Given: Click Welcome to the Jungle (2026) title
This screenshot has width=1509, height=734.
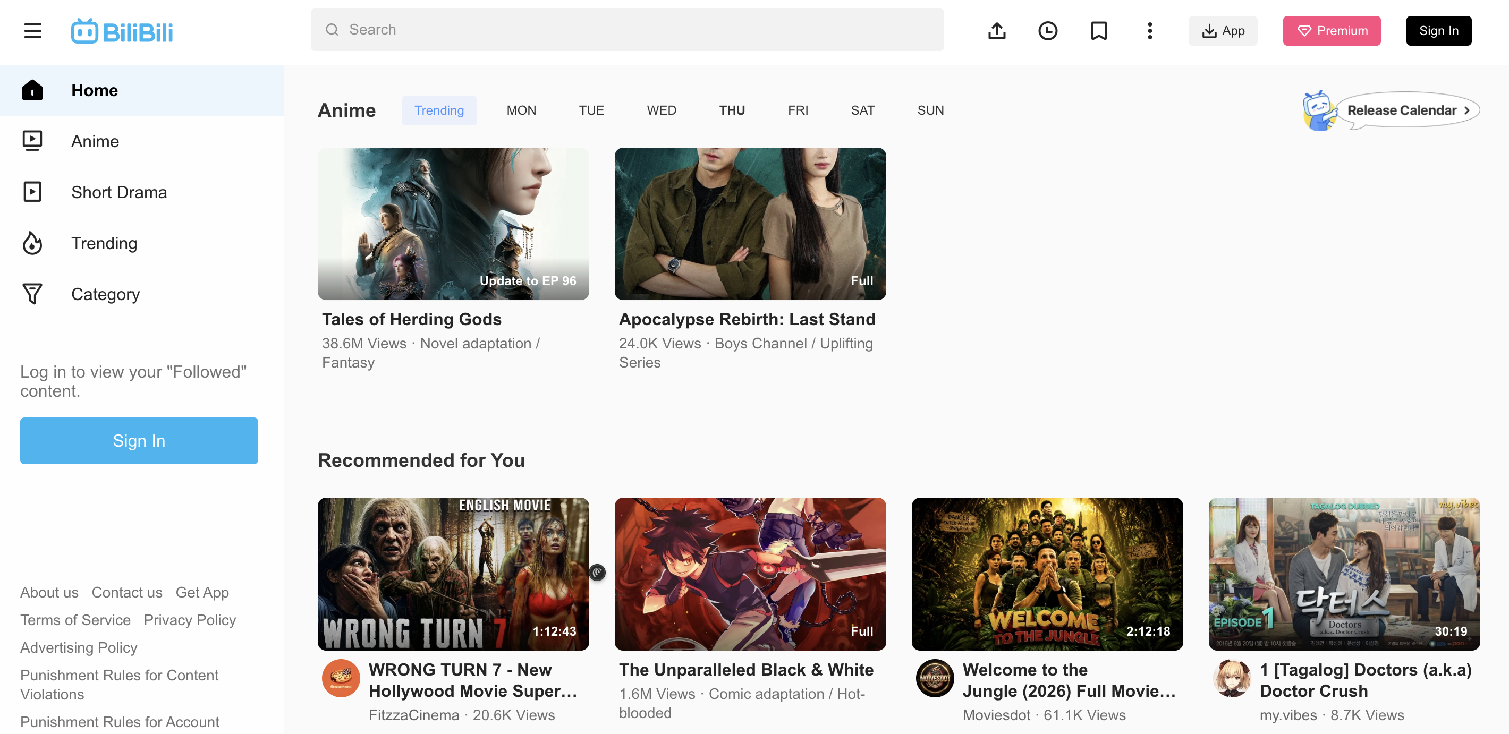Looking at the screenshot, I should [x=1069, y=680].
